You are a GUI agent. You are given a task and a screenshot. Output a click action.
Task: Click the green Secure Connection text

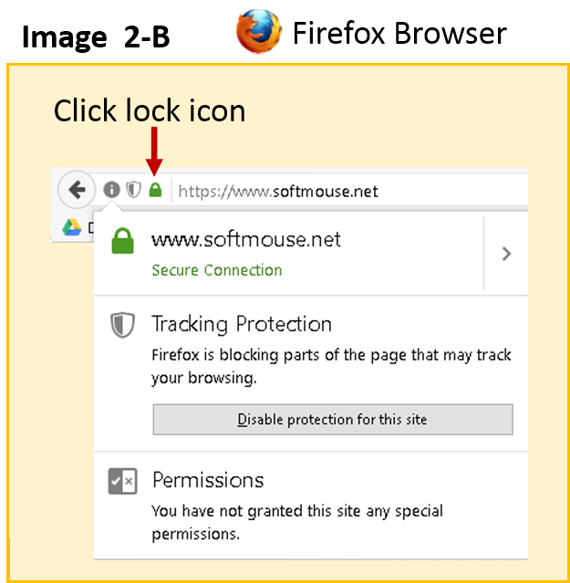[x=216, y=270]
